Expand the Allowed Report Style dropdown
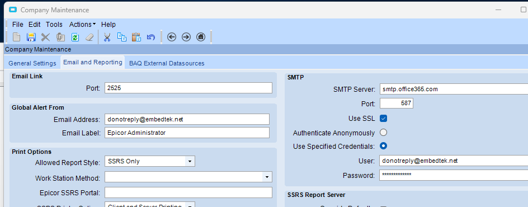528x207 pixels. click(x=190, y=161)
